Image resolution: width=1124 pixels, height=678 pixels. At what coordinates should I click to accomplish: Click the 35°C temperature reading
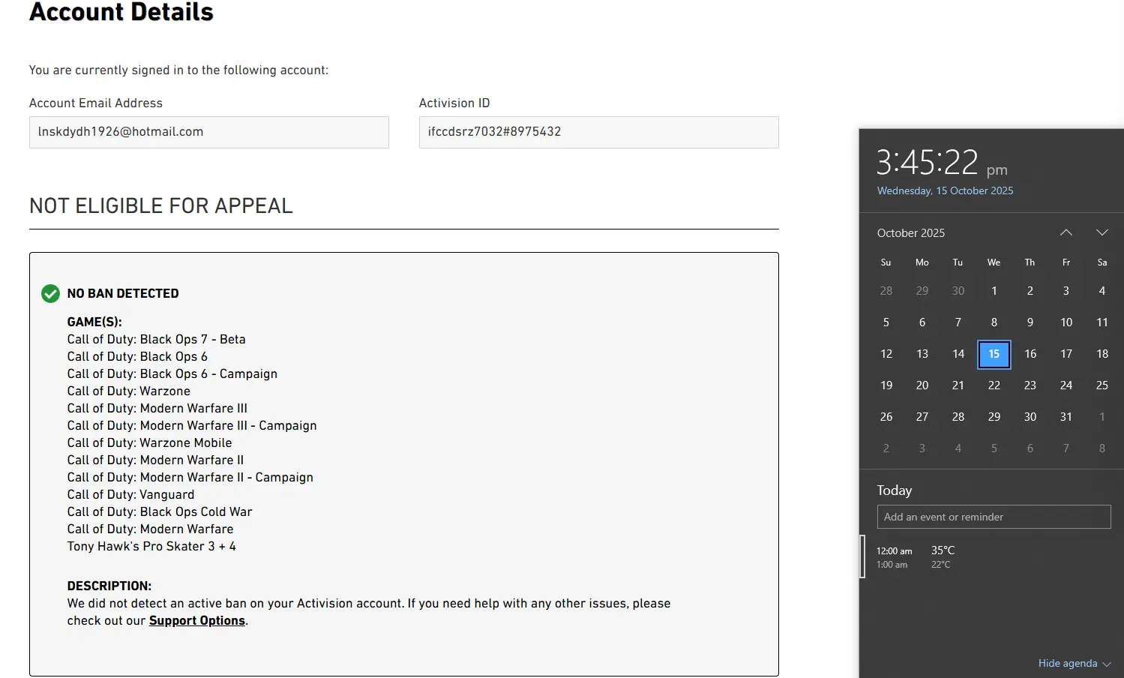click(943, 550)
